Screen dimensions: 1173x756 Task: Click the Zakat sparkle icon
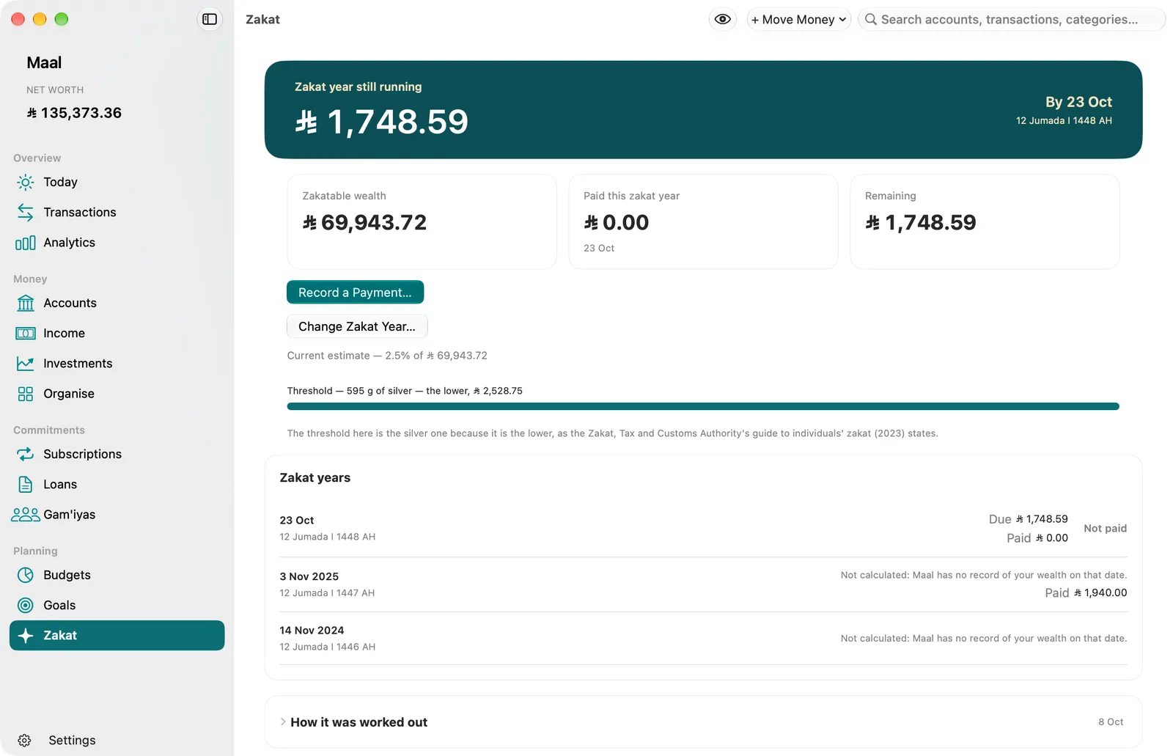(26, 636)
